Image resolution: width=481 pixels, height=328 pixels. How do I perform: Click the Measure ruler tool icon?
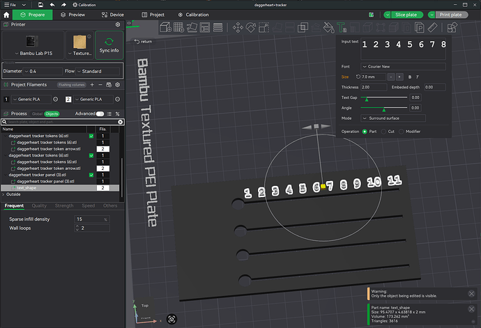[432, 28]
